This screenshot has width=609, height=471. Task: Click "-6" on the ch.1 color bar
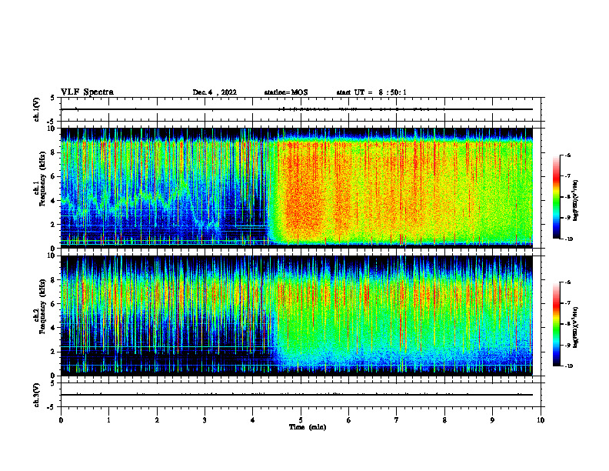click(x=567, y=155)
